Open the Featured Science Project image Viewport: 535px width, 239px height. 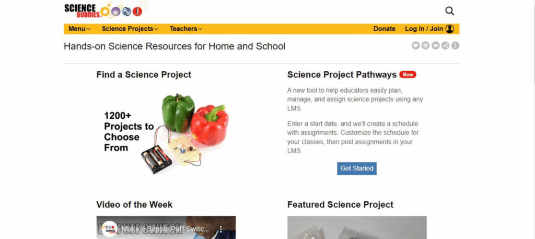pyautogui.click(x=357, y=228)
